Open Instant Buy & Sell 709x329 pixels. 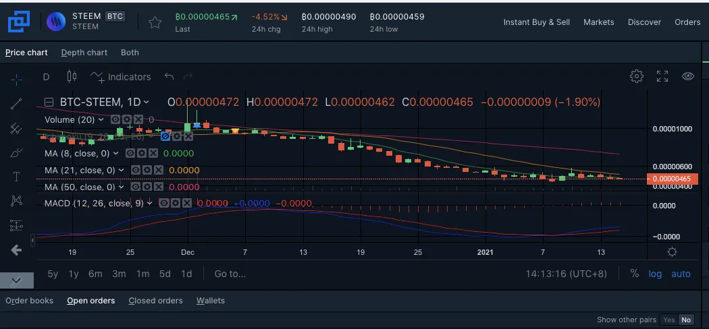[536, 22]
